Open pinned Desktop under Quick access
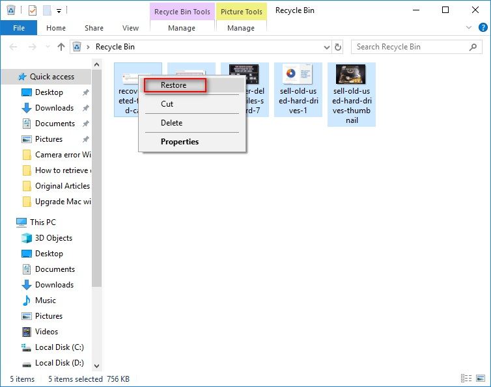This screenshot has width=491, height=387. coord(49,92)
